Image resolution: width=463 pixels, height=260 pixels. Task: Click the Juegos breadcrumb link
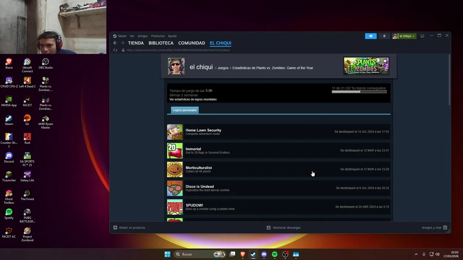(x=223, y=68)
